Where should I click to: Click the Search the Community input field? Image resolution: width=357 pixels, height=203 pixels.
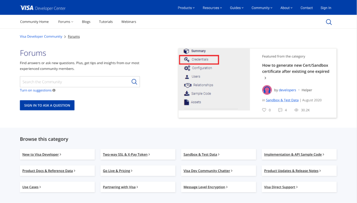click(74, 82)
